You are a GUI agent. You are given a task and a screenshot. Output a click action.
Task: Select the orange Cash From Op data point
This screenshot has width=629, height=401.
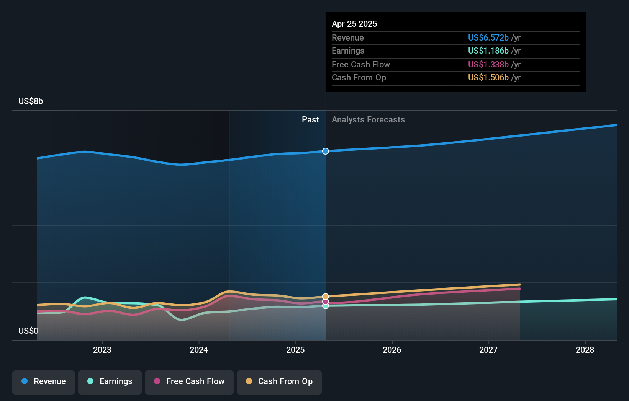pyautogui.click(x=326, y=297)
